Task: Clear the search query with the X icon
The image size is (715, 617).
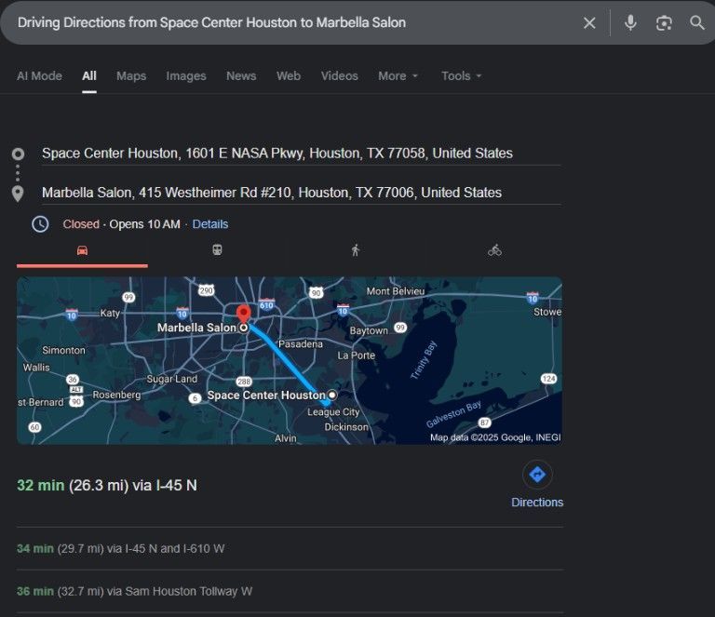Action: [589, 22]
